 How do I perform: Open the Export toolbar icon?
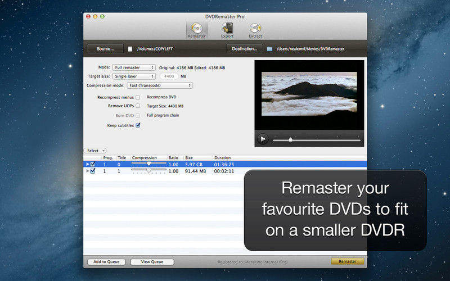(227, 30)
